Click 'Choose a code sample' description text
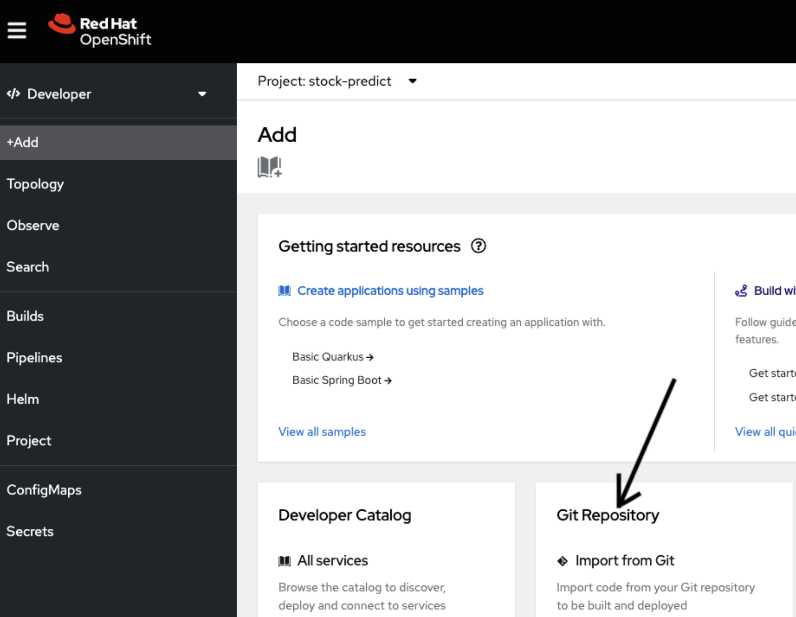Screen dimensions: 796x617 click(442, 322)
